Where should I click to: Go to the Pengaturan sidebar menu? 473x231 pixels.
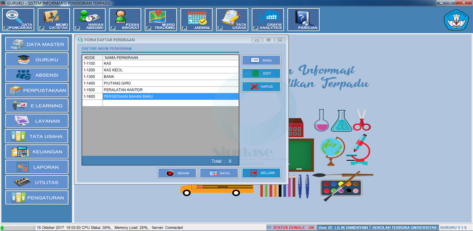coord(37,198)
